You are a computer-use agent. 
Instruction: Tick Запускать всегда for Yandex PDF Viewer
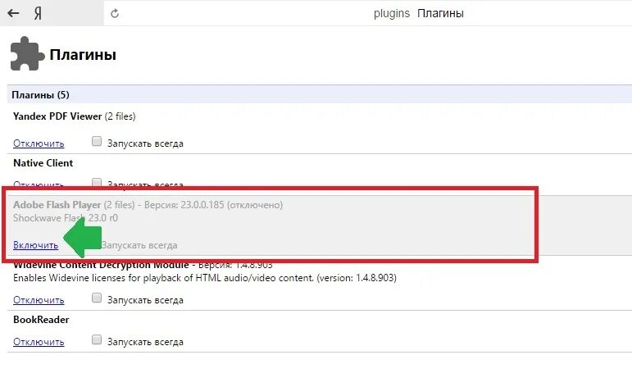click(97, 141)
